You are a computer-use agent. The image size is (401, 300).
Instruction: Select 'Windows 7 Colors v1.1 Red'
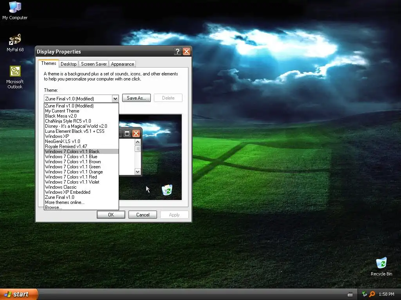click(81, 177)
